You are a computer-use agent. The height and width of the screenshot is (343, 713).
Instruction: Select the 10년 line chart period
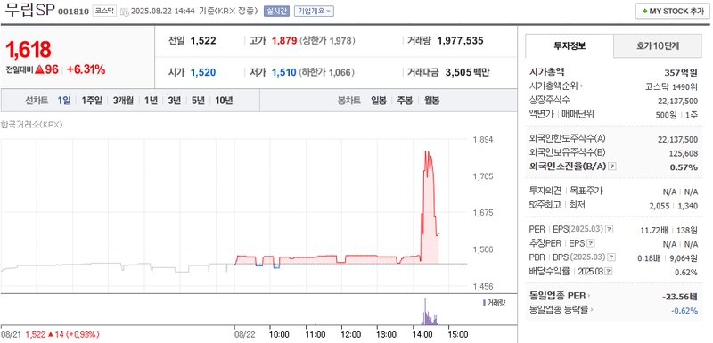coord(224,101)
